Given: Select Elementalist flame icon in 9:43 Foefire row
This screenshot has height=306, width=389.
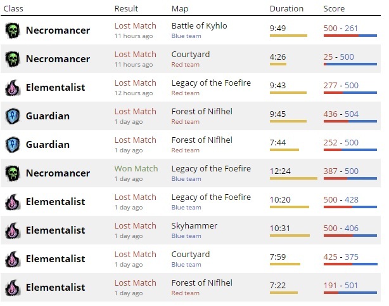Looking at the screenshot, I should 13,88.
